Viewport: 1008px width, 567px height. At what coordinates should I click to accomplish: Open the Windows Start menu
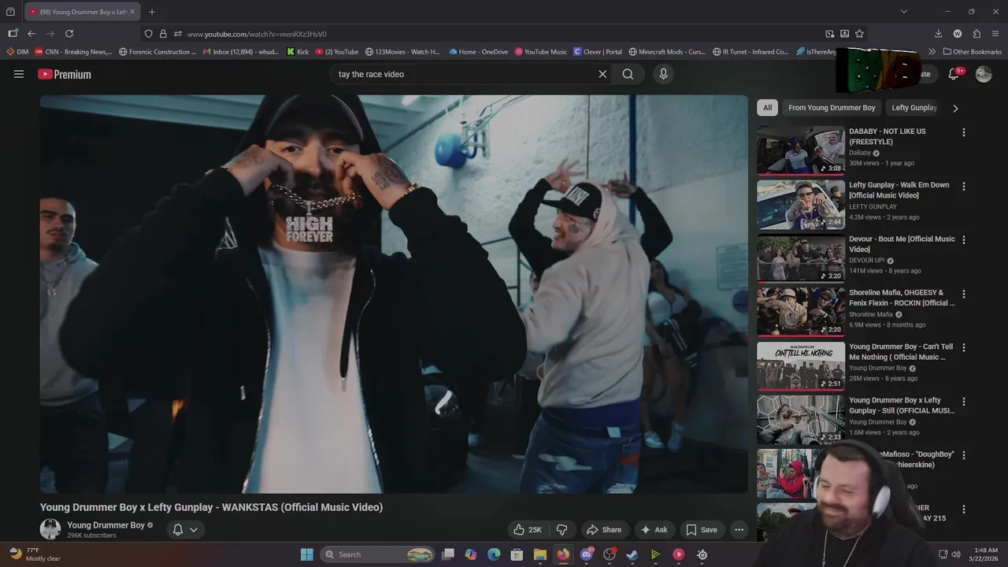coord(307,554)
